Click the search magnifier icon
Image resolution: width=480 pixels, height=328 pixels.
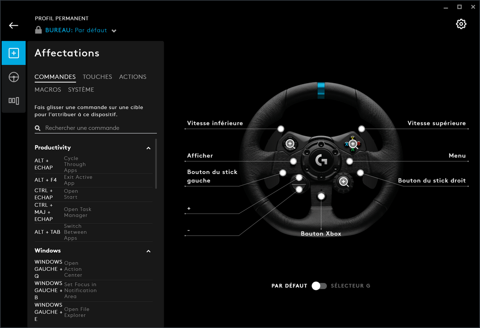click(38, 128)
